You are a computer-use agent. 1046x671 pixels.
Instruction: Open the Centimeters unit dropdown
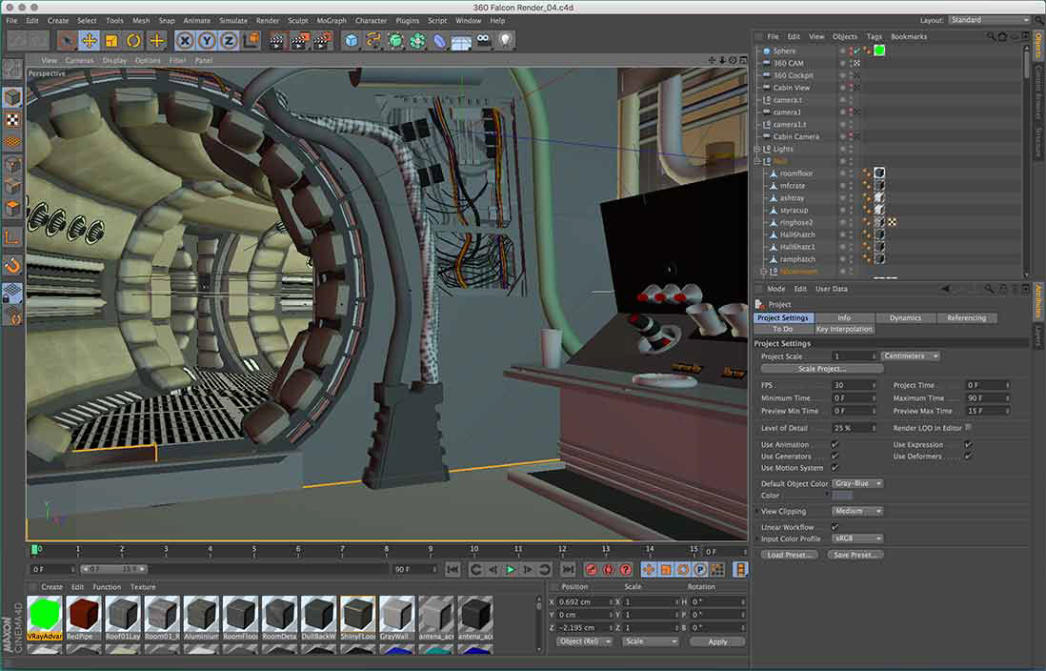tap(910, 356)
